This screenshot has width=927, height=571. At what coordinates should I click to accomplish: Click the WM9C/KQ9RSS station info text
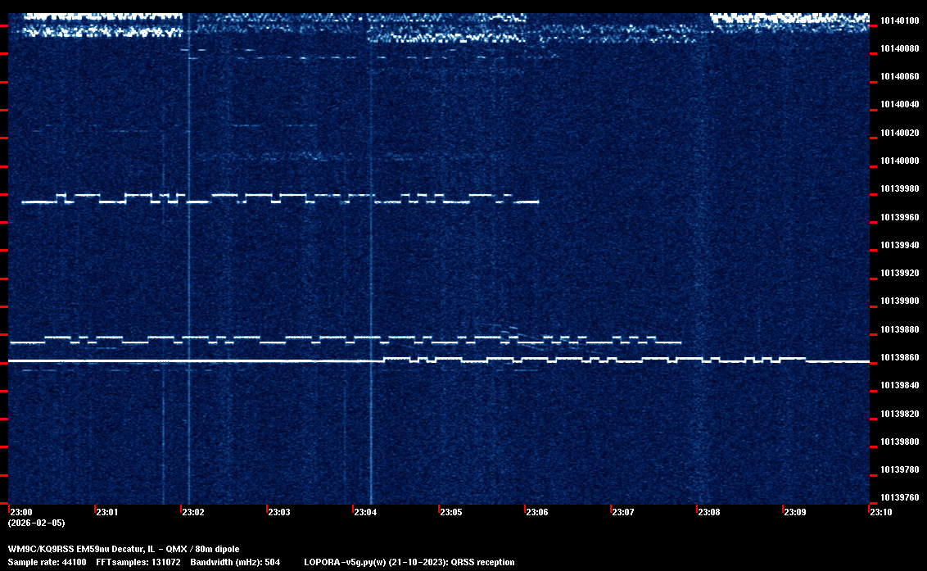click(124, 548)
